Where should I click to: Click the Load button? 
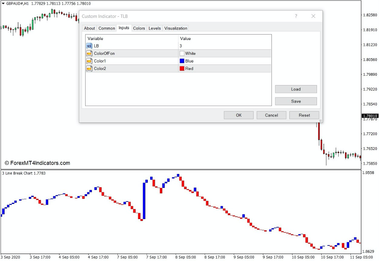[296, 89]
